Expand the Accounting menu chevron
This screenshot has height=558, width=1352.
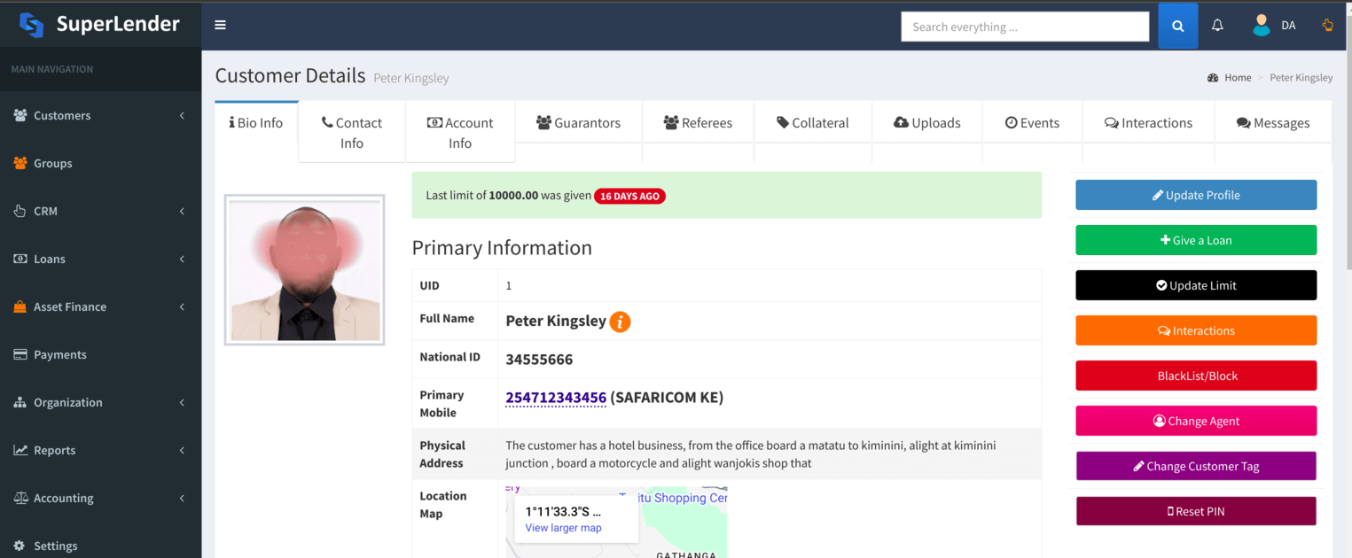[182, 499]
